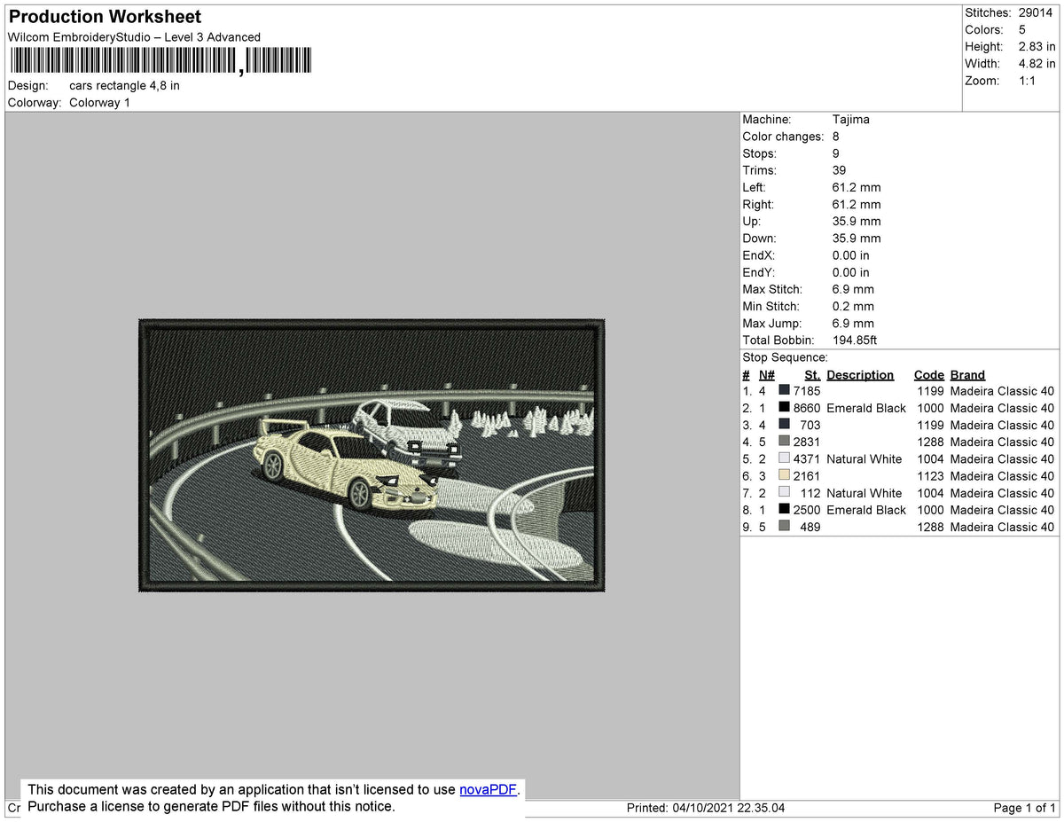This screenshot has width=1064, height=822.
Task: Click the Colorway 1 label
Action: [x=99, y=102]
